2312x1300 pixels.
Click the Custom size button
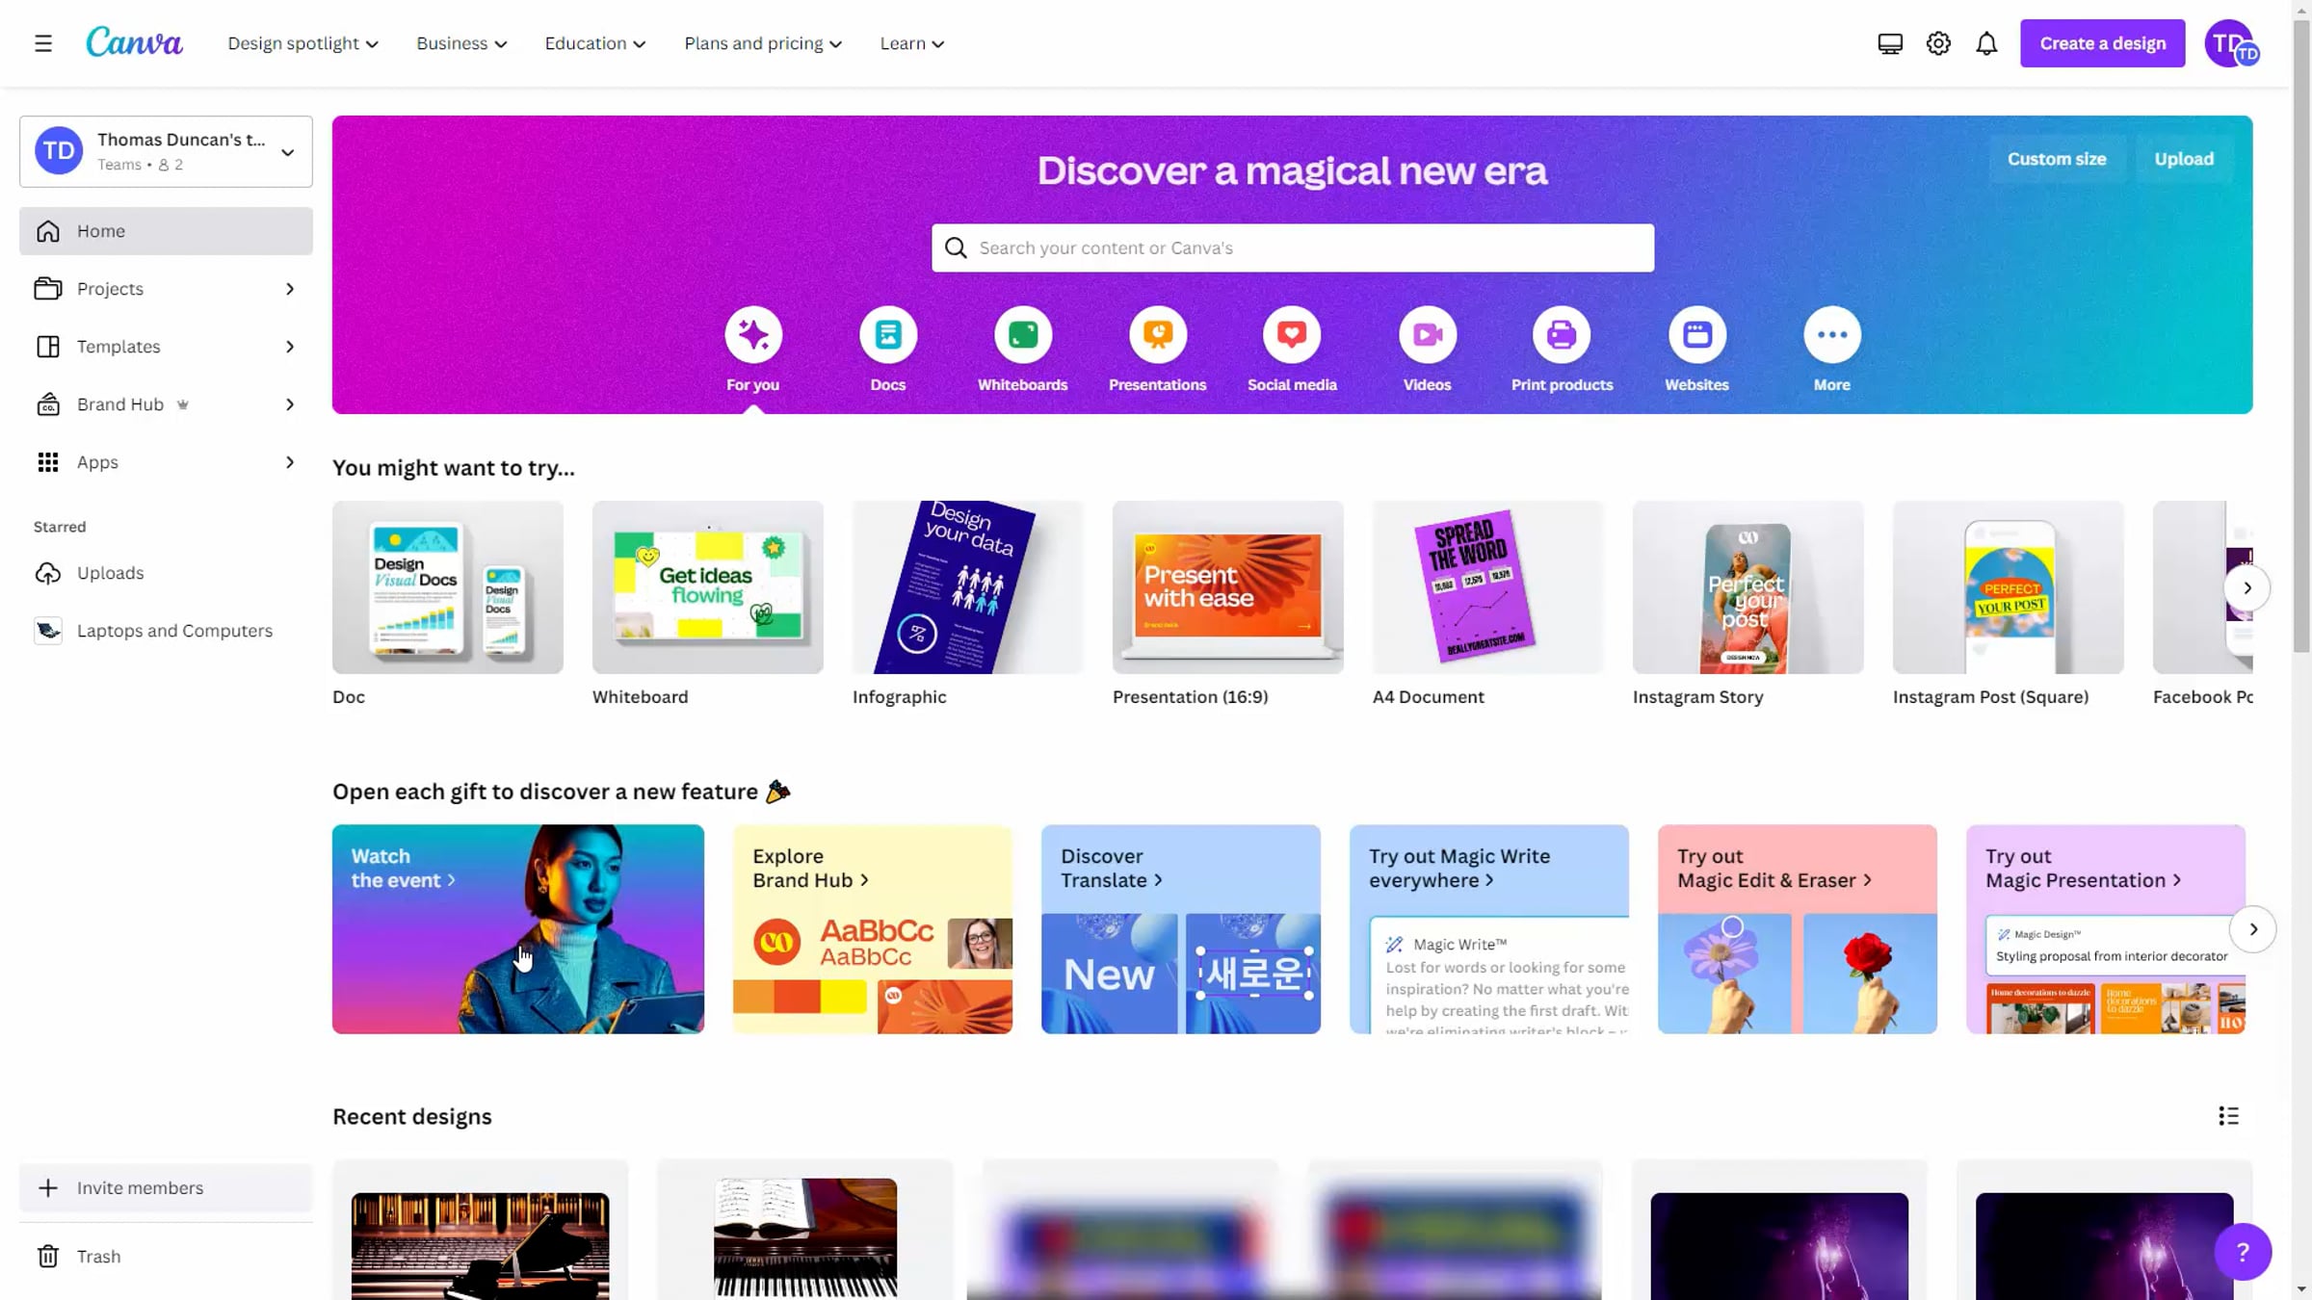(x=2057, y=159)
